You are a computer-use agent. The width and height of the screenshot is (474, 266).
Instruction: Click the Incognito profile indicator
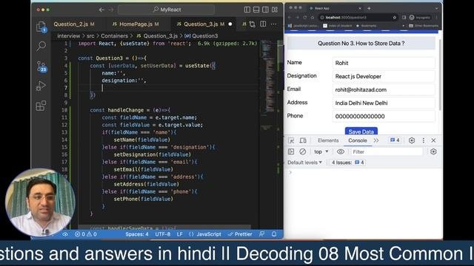[420, 18]
